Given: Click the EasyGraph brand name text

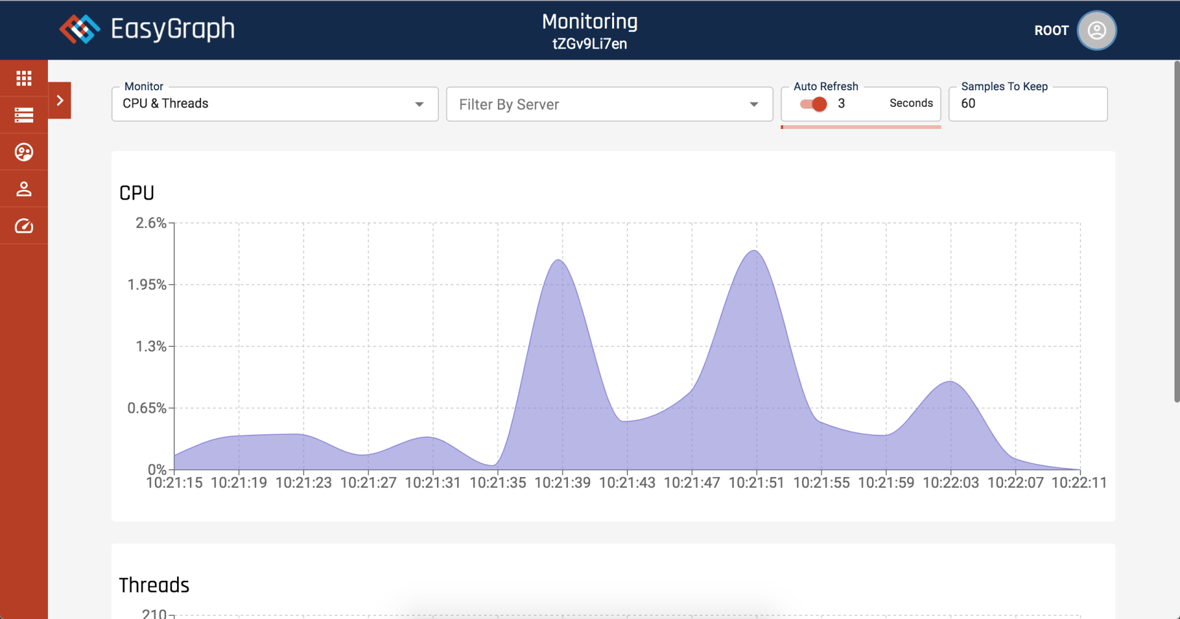Looking at the screenshot, I should point(173,29).
